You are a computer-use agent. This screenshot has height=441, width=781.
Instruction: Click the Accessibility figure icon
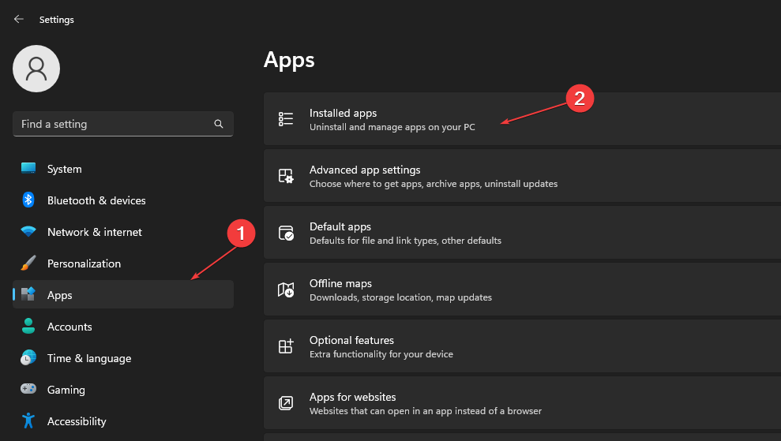[28, 420]
